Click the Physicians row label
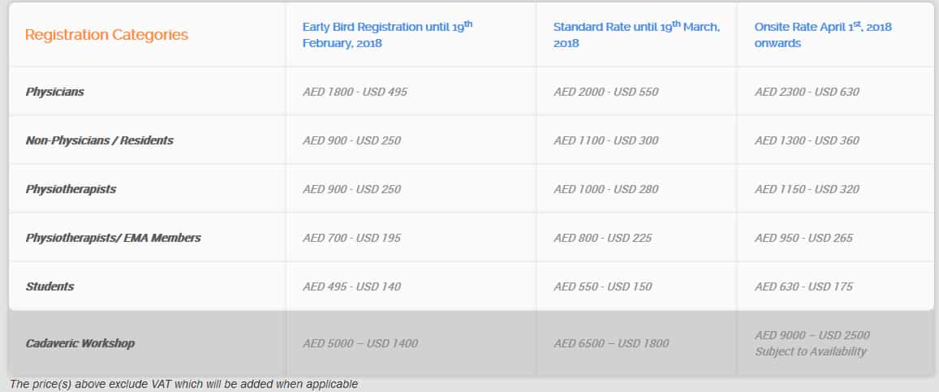The image size is (939, 392). (54, 92)
